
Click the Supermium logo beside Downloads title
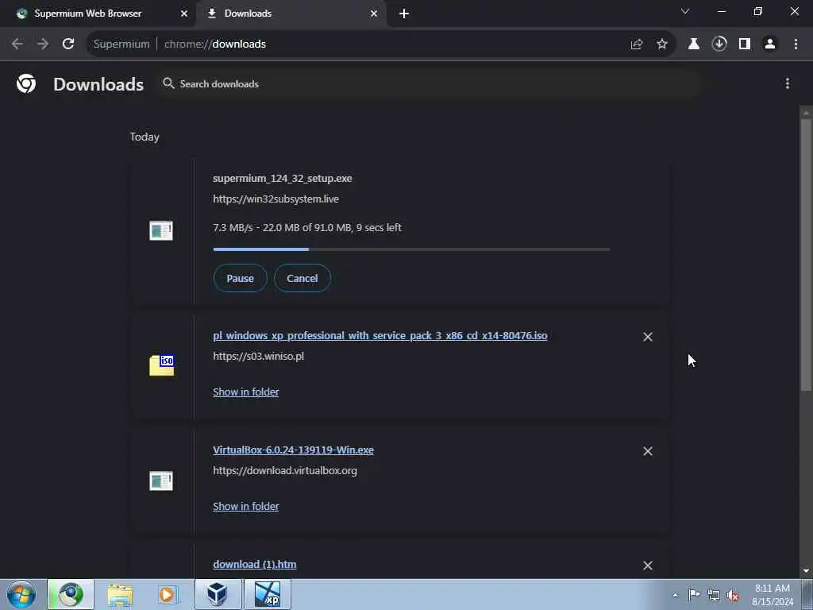(x=26, y=83)
